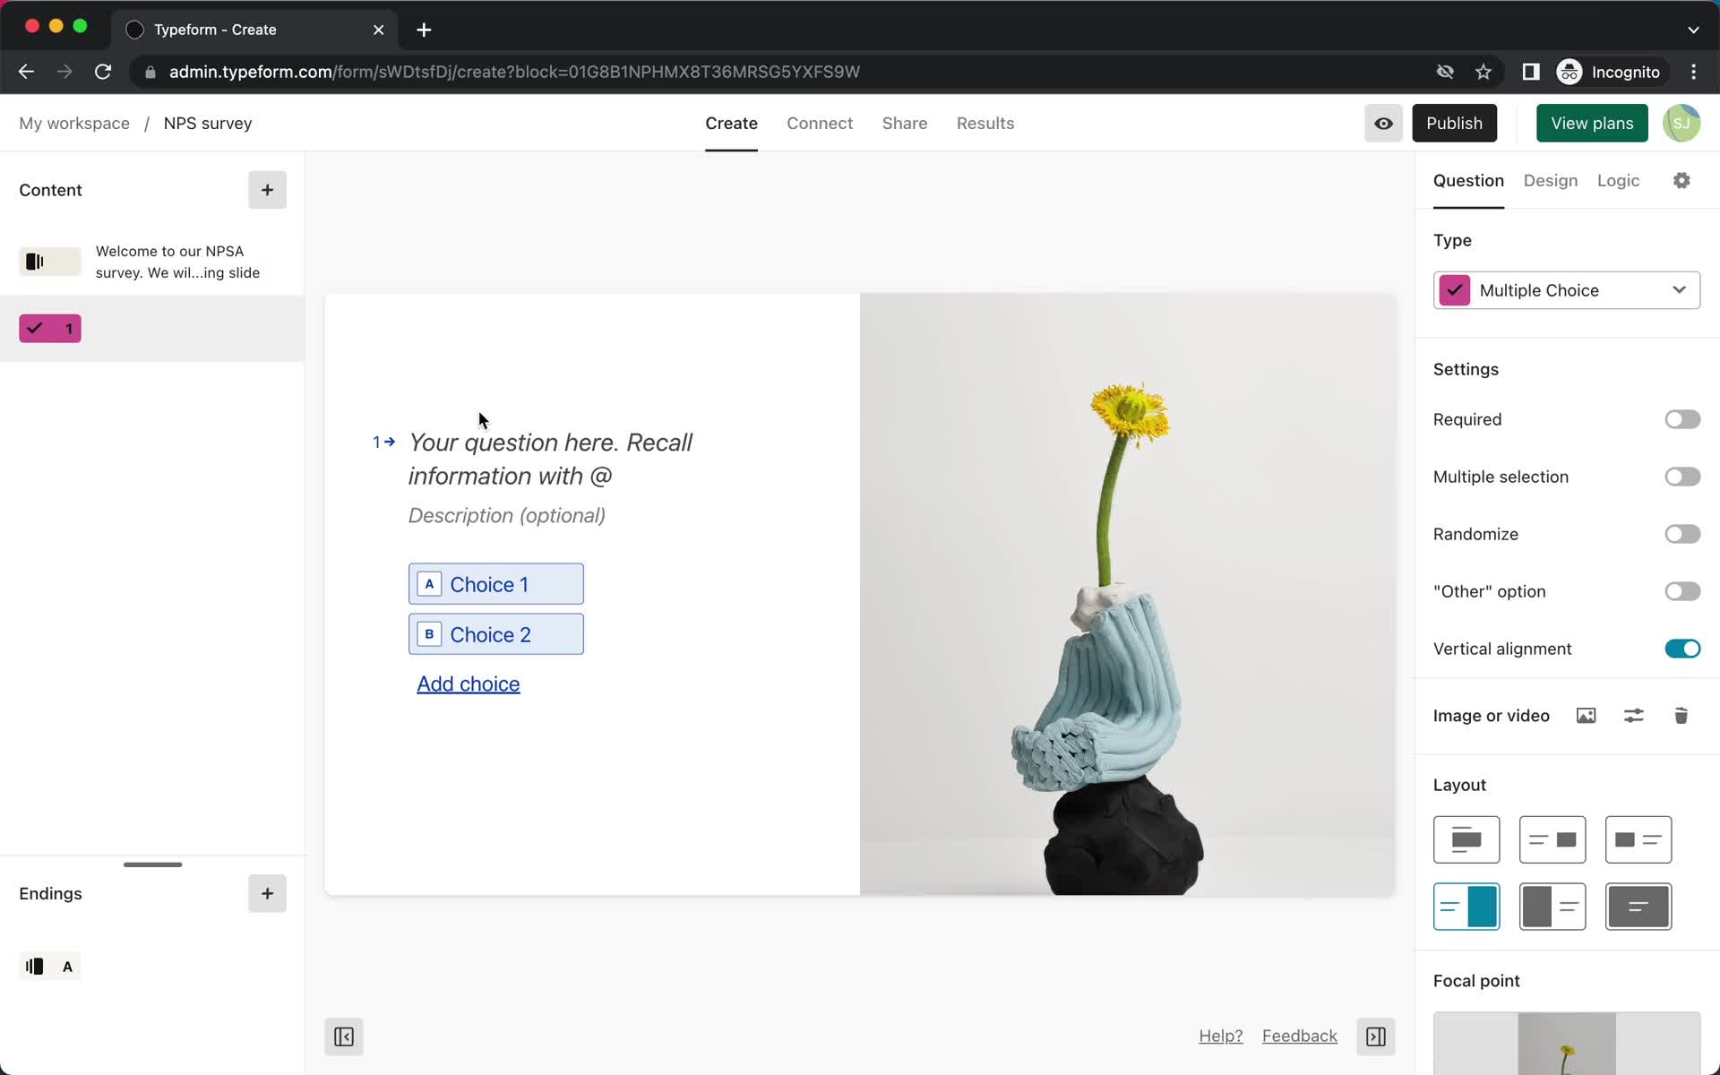
Task: Click the Add choice link
Action: (x=469, y=684)
